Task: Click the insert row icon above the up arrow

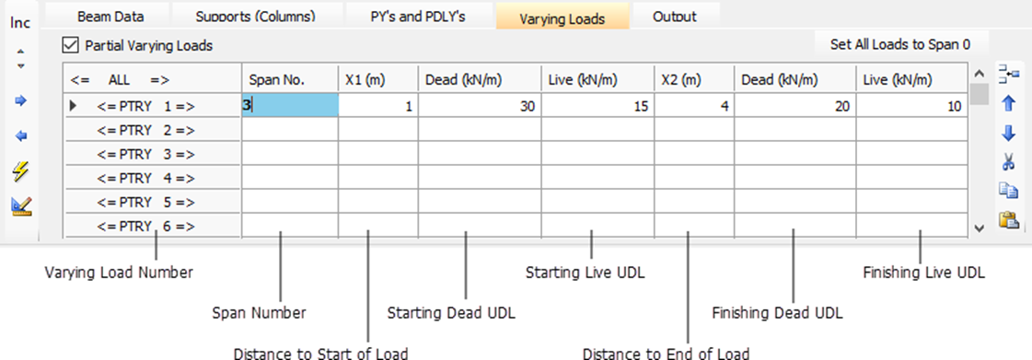Action: click(x=1008, y=73)
